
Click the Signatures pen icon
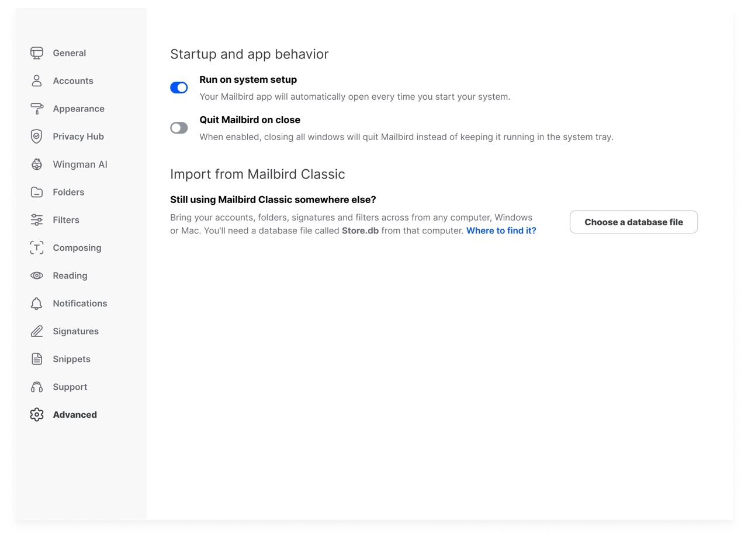pos(37,331)
